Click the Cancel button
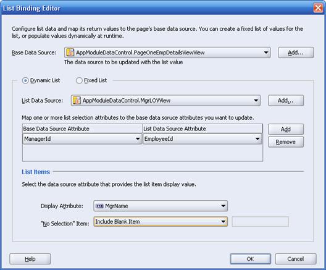The width and height of the screenshot is (326, 270). (296, 259)
